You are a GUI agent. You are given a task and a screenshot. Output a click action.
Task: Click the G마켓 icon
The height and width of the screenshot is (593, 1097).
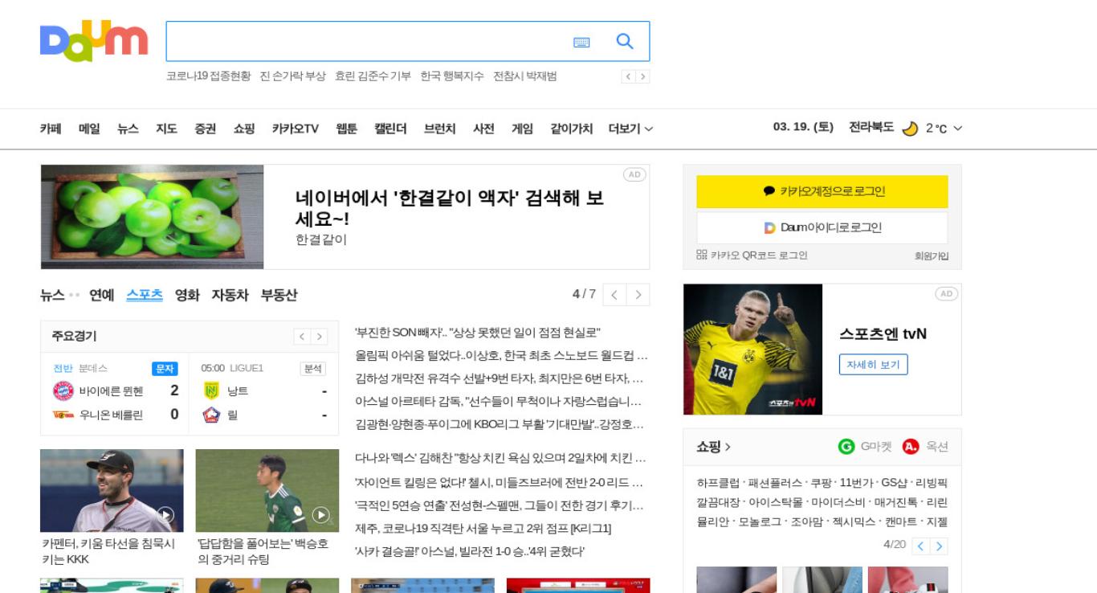coord(846,447)
